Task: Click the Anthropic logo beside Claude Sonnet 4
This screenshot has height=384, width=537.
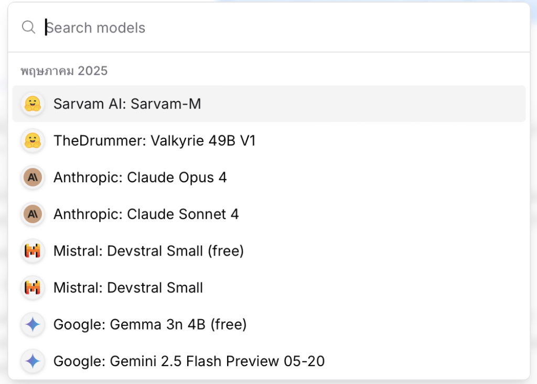Action: tap(33, 214)
